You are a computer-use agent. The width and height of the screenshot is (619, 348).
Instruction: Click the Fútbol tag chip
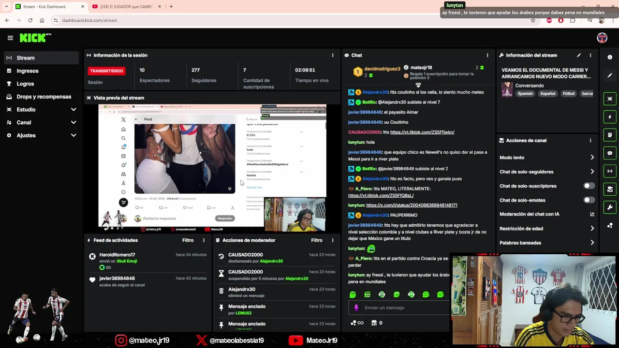click(569, 94)
